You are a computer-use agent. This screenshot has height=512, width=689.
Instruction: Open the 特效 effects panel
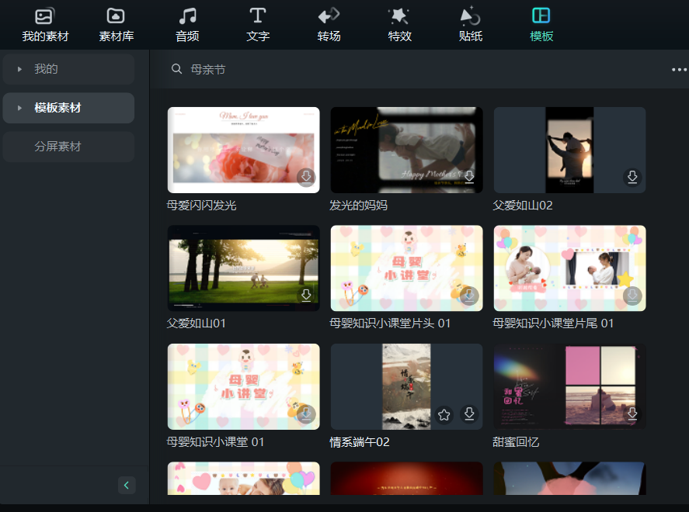(399, 25)
